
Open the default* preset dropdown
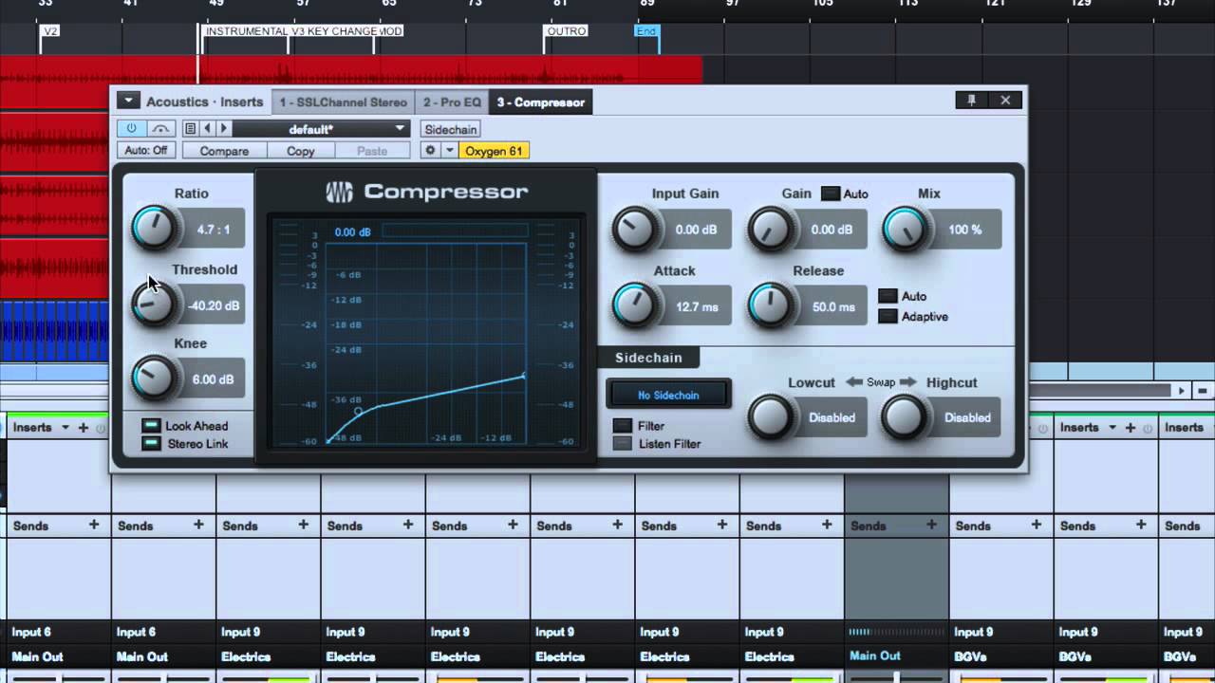tap(321, 128)
